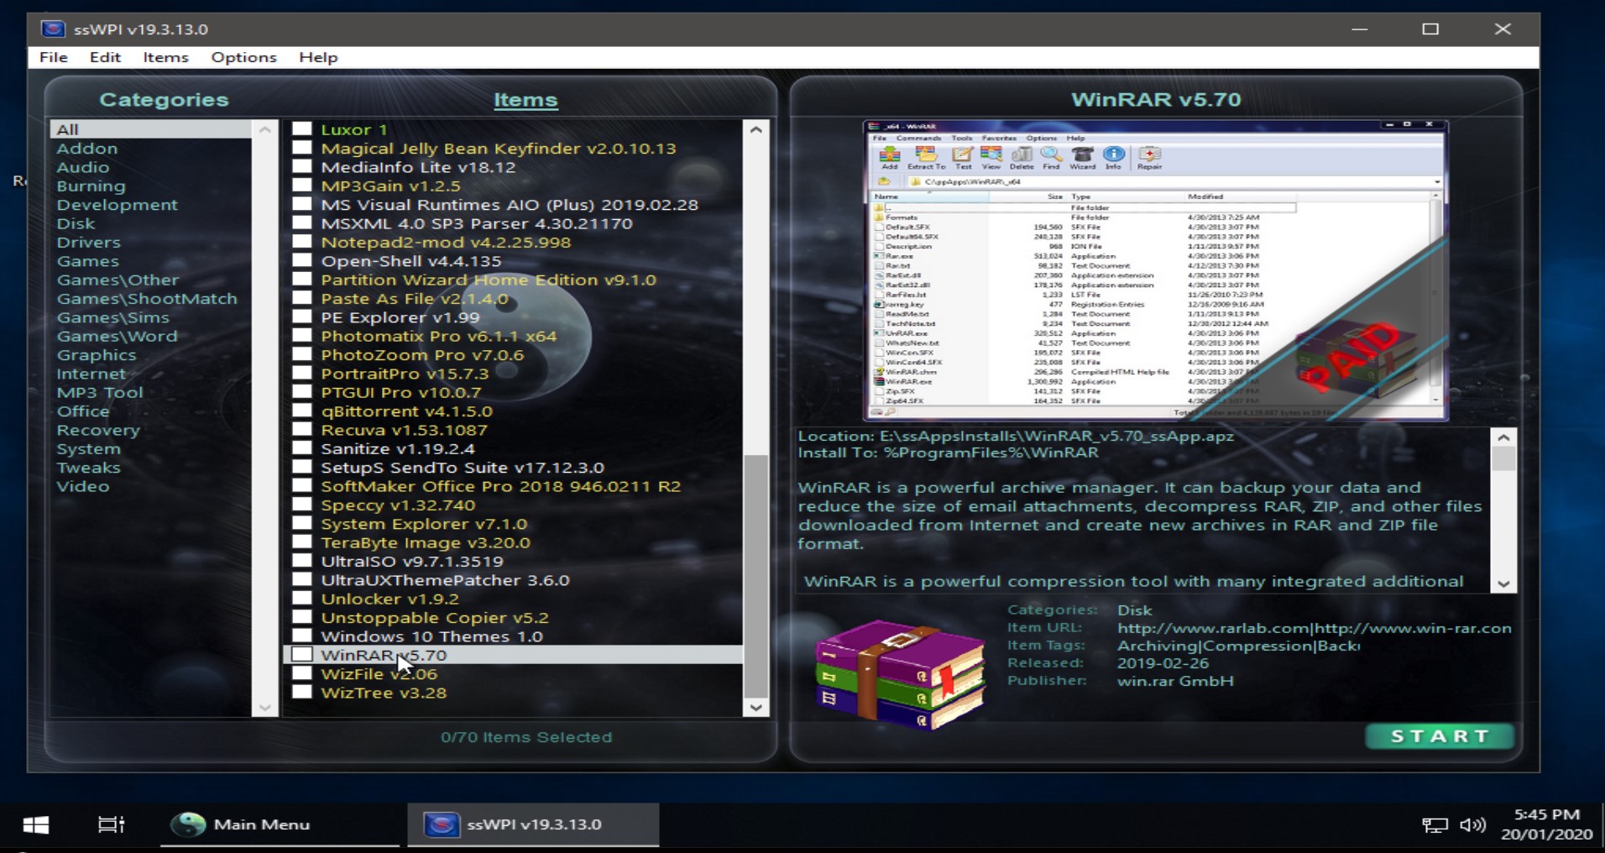Select the Addon category
This screenshot has height=853, width=1605.
coord(87,149)
